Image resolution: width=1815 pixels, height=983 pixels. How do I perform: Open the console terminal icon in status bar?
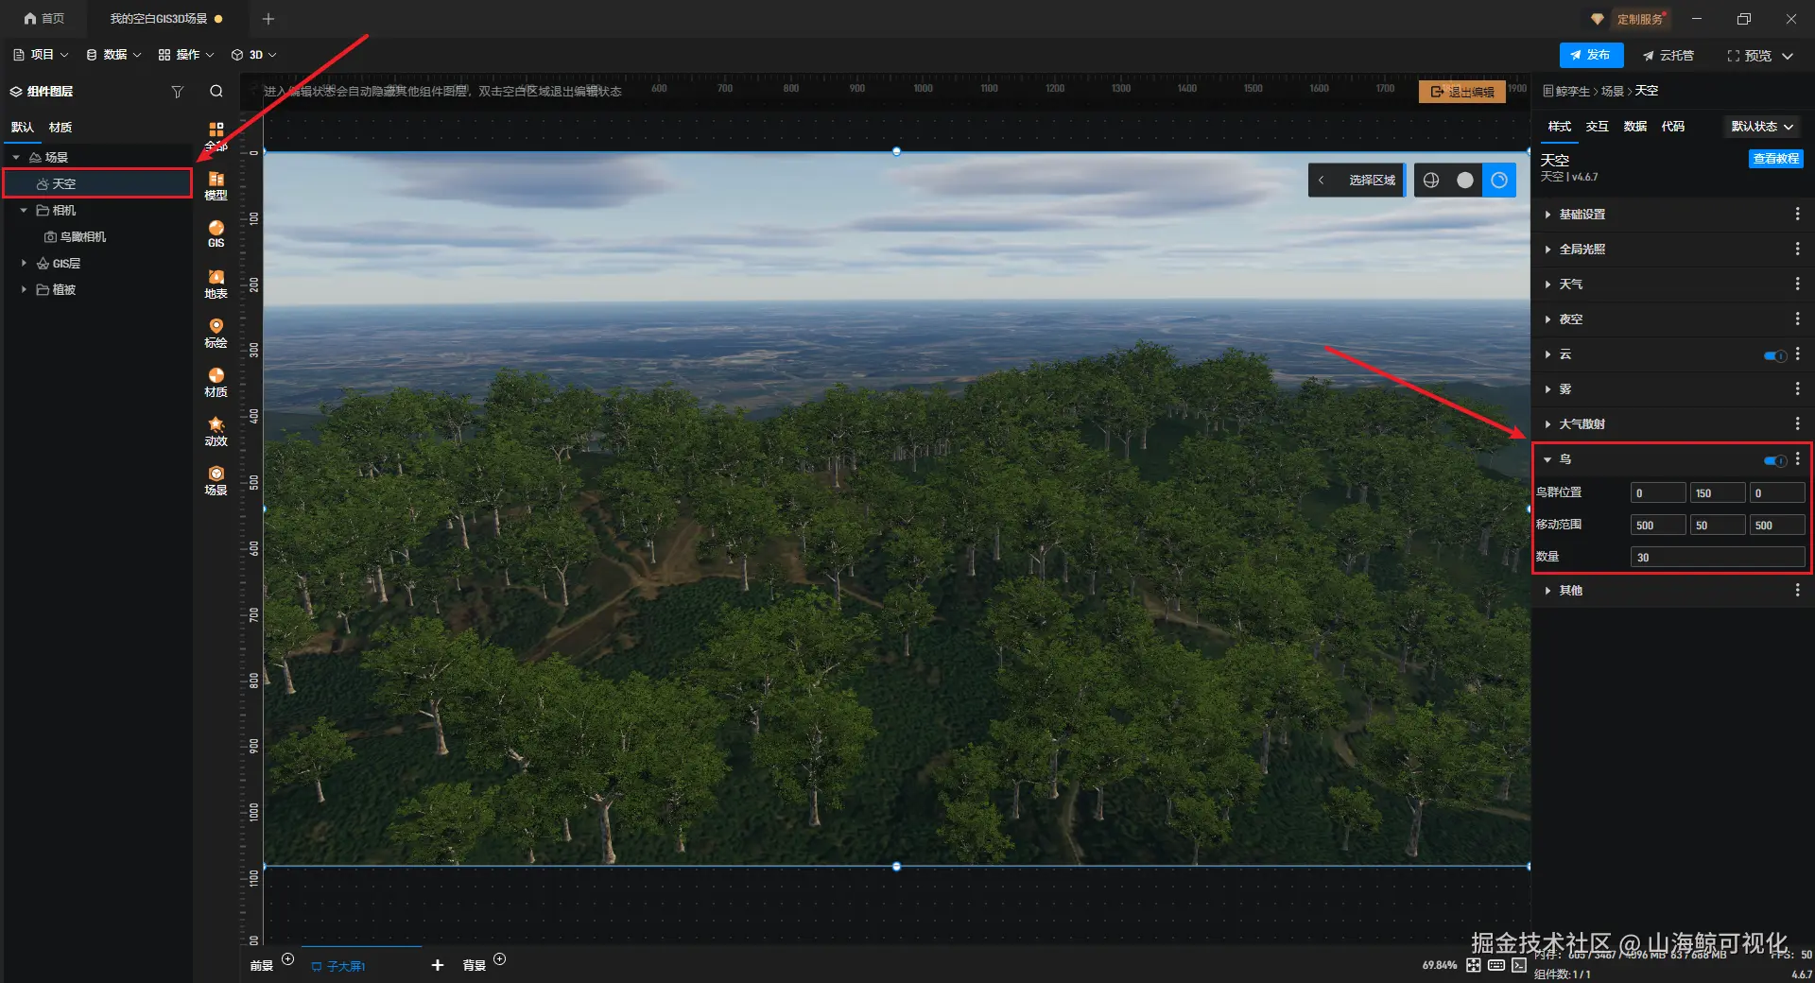click(1519, 965)
